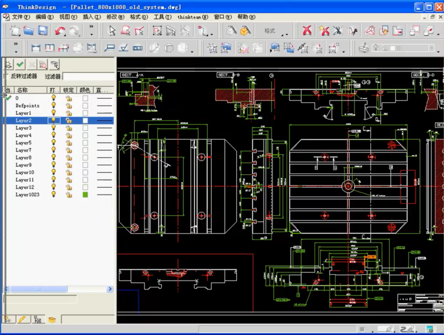Click the scrollbar right arrow in layer panel
Image resolution: width=444 pixels, height=335 pixels.
[110, 289]
